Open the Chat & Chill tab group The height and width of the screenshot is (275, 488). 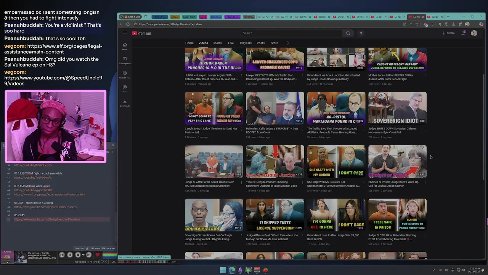(131, 17)
